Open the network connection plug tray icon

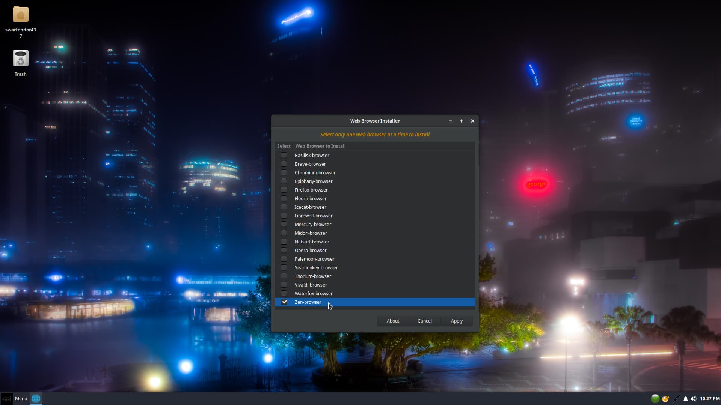tap(676, 399)
